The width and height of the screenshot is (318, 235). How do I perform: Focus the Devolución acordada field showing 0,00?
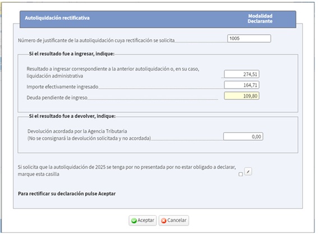click(243, 136)
